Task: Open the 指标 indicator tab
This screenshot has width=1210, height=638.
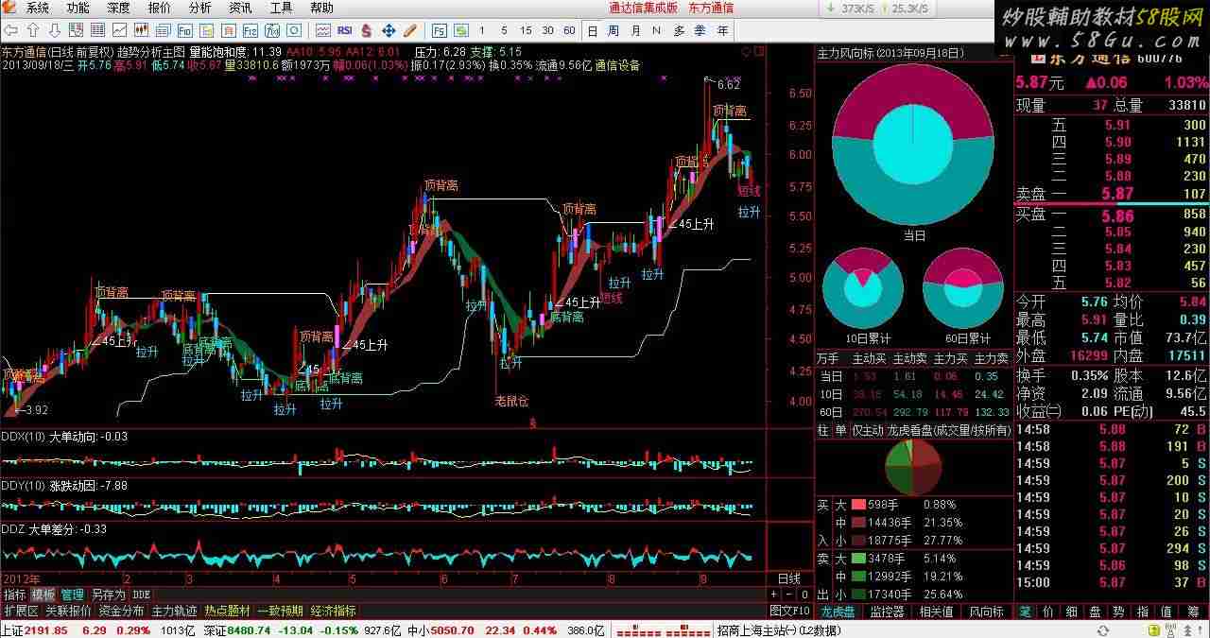Action: 14,595
